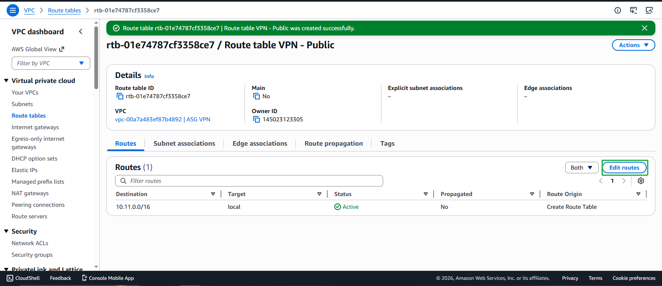662x286 pixels.
Task: Open the Both routes filter dropdown
Action: (x=582, y=168)
